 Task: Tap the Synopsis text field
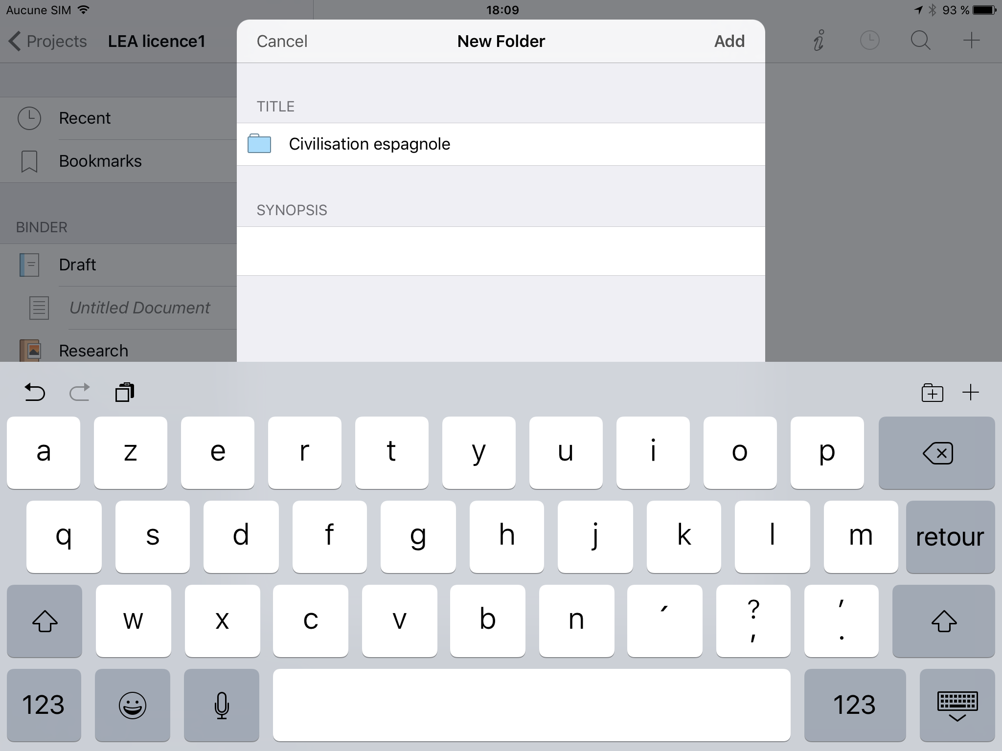point(501,251)
